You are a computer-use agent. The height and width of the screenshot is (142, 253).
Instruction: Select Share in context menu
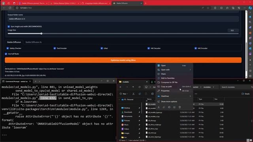(174, 74)
